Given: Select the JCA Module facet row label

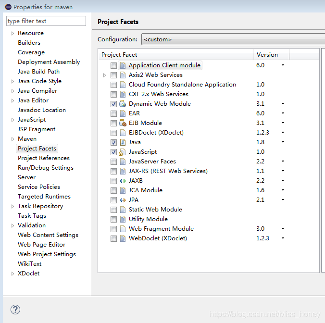Looking at the screenshot, I should (x=146, y=190).
